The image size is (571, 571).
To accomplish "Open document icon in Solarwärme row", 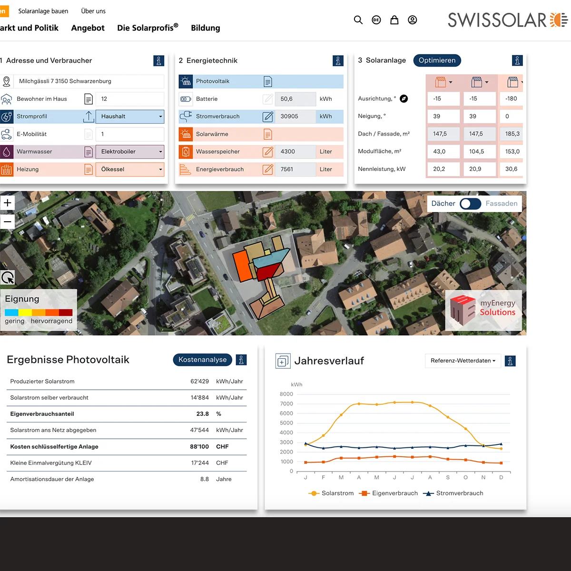I will coord(268,134).
